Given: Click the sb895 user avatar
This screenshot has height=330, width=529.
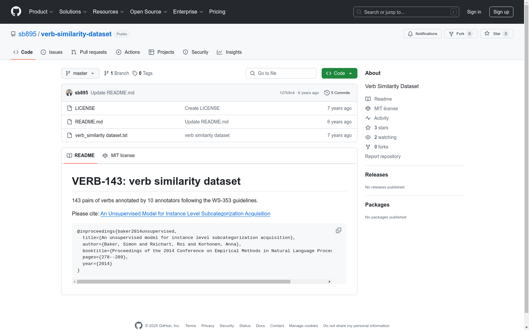Looking at the screenshot, I should point(69,93).
